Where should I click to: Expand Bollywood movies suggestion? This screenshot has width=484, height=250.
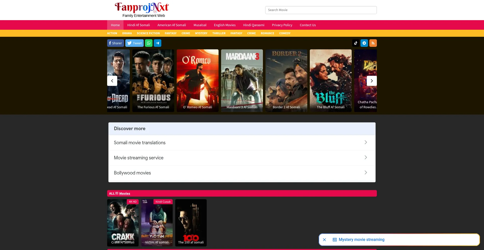[x=242, y=173]
